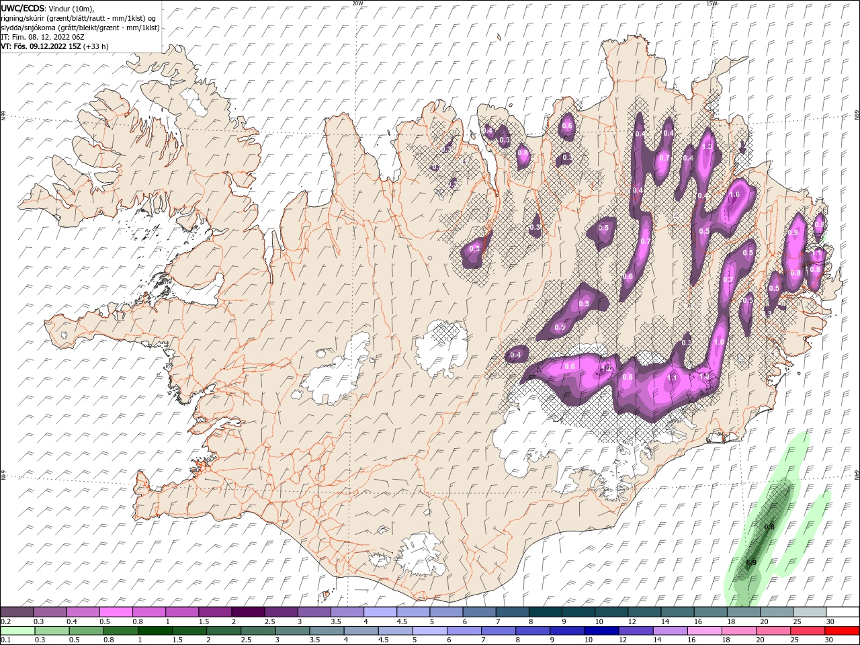Click the '1.2' snowfall value on the map
This screenshot has height=645, width=860.
(x=607, y=368)
